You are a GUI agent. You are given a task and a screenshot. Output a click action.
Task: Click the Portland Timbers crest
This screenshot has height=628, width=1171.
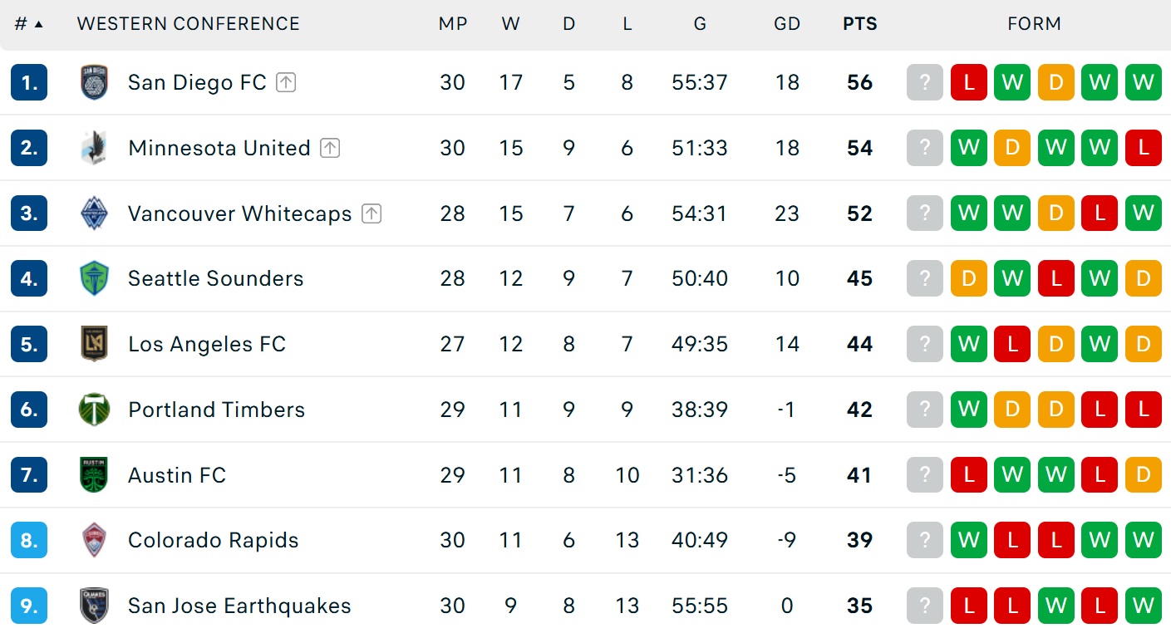(x=94, y=410)
